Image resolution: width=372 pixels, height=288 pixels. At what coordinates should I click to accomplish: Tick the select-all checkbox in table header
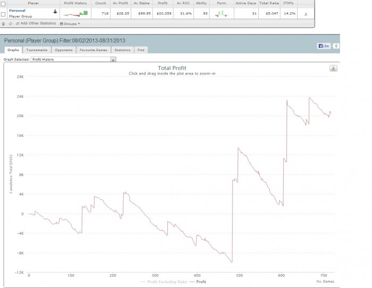pyautogui.click(x=3, y=4)
